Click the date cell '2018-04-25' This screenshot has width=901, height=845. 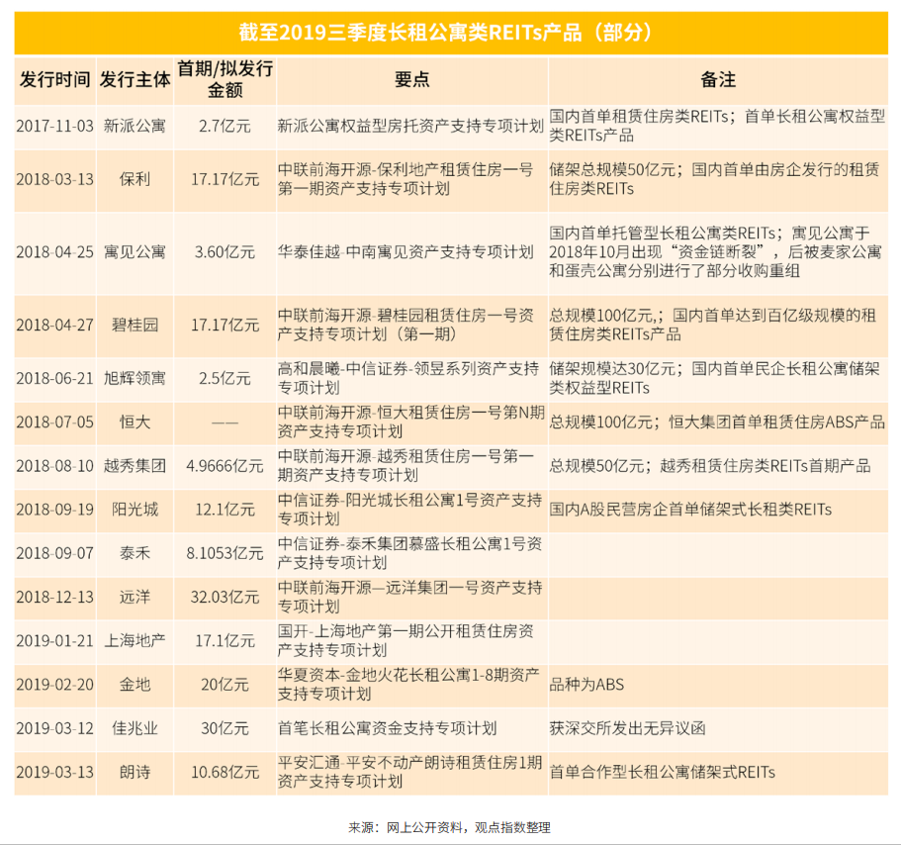tap(55, 251)
